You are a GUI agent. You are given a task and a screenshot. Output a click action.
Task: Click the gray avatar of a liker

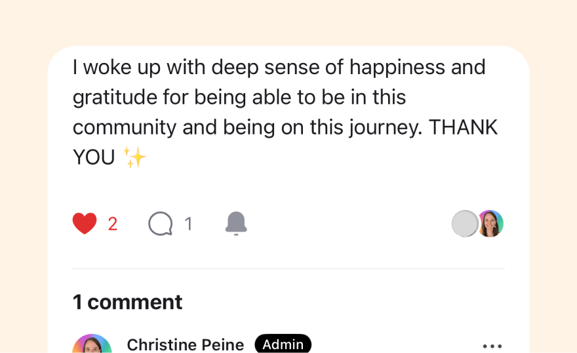point(465,224)
